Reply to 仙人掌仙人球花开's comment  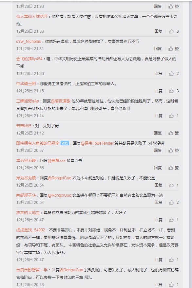point(158,31)
